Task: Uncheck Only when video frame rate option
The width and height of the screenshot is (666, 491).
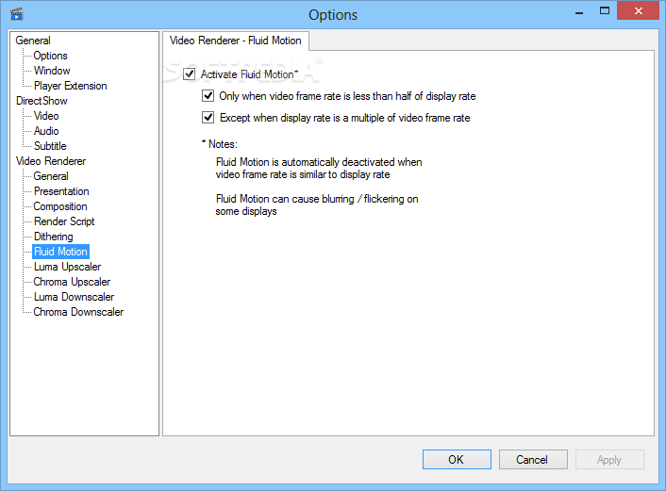Action: pos(208,96)
